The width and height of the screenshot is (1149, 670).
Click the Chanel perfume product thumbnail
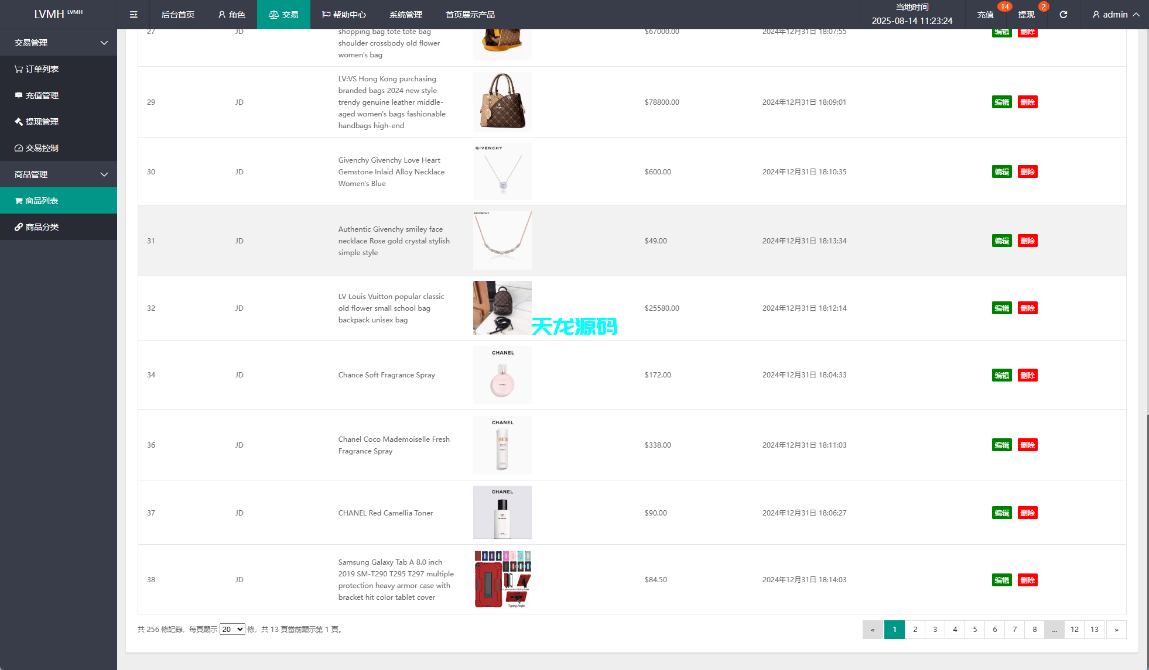502,374
